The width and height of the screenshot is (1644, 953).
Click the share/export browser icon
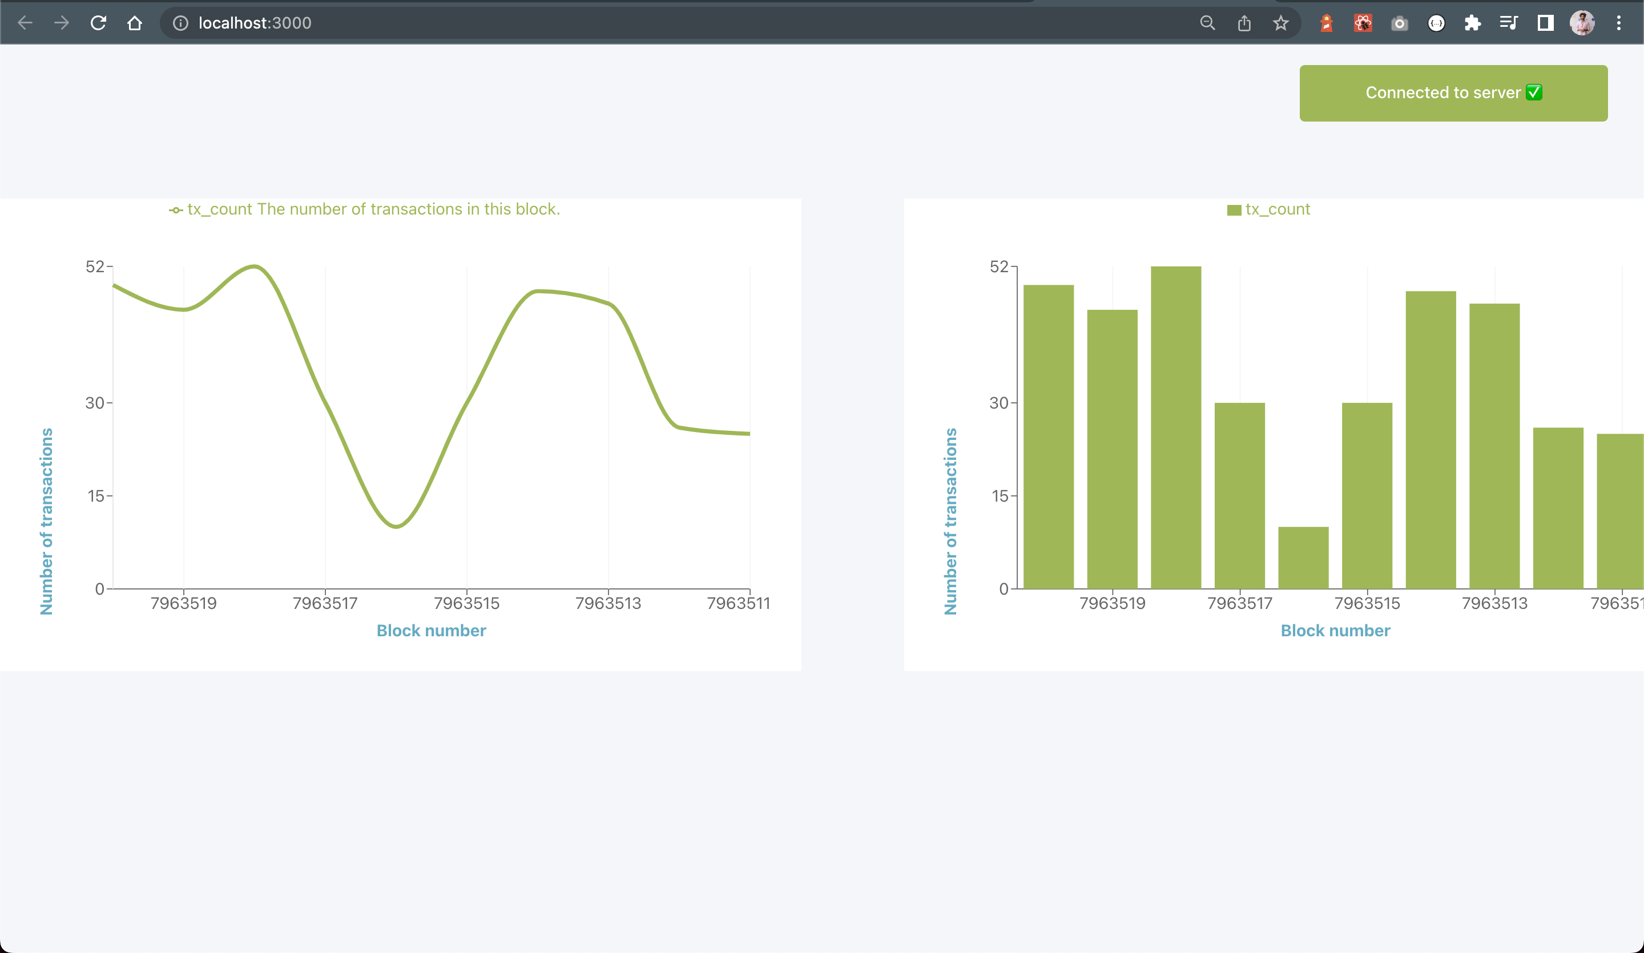coord(1244,23)
